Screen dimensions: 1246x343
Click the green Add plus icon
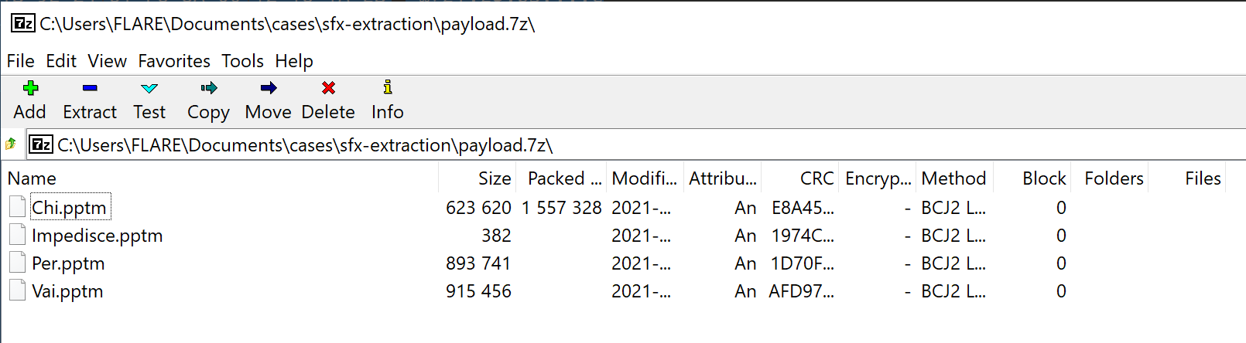(x=31, y=87)
